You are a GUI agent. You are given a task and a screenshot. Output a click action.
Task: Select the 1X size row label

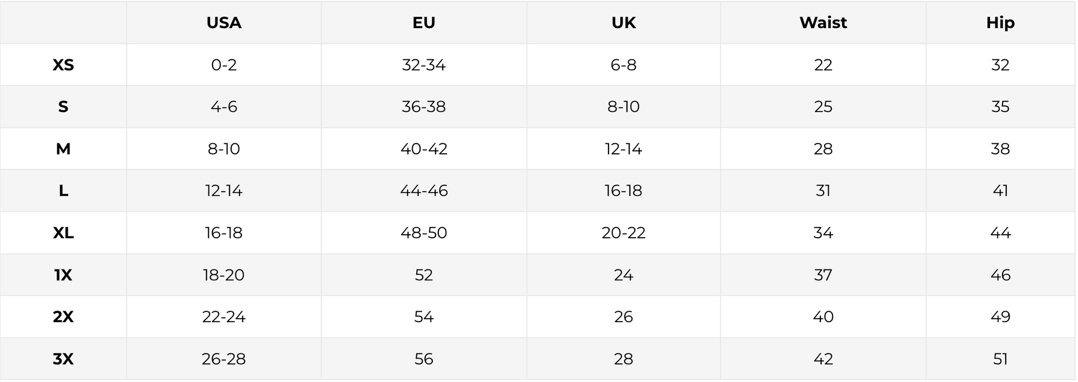(63, 275)
